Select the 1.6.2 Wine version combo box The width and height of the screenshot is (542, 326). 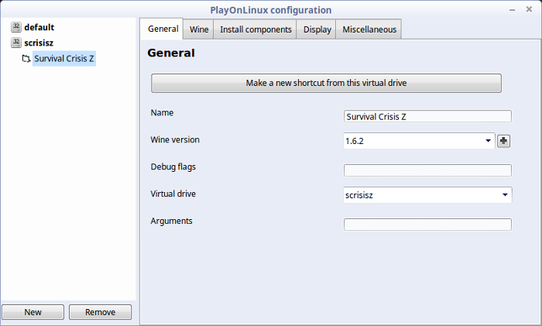click(x=419, y=141)
